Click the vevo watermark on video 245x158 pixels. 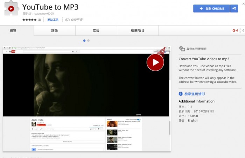pos(138,115)
